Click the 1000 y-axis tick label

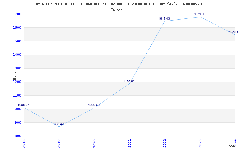(17, 109)
